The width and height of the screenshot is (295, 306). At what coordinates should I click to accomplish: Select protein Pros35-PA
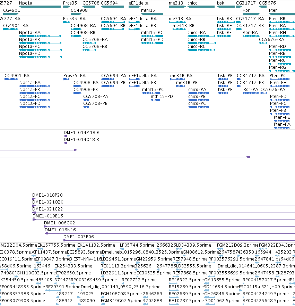[x=75, y=76]
